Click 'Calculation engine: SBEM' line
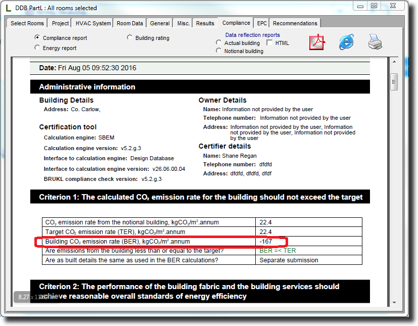The width and height of the screenshot is (418, 326). 79,137
